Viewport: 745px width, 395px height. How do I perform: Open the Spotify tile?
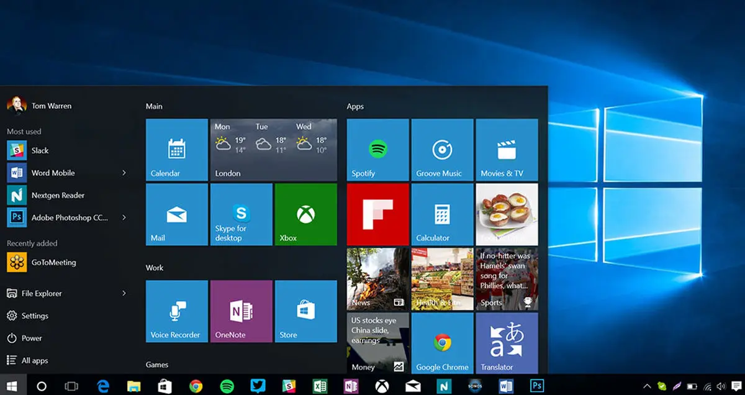[x=377, y=150]
